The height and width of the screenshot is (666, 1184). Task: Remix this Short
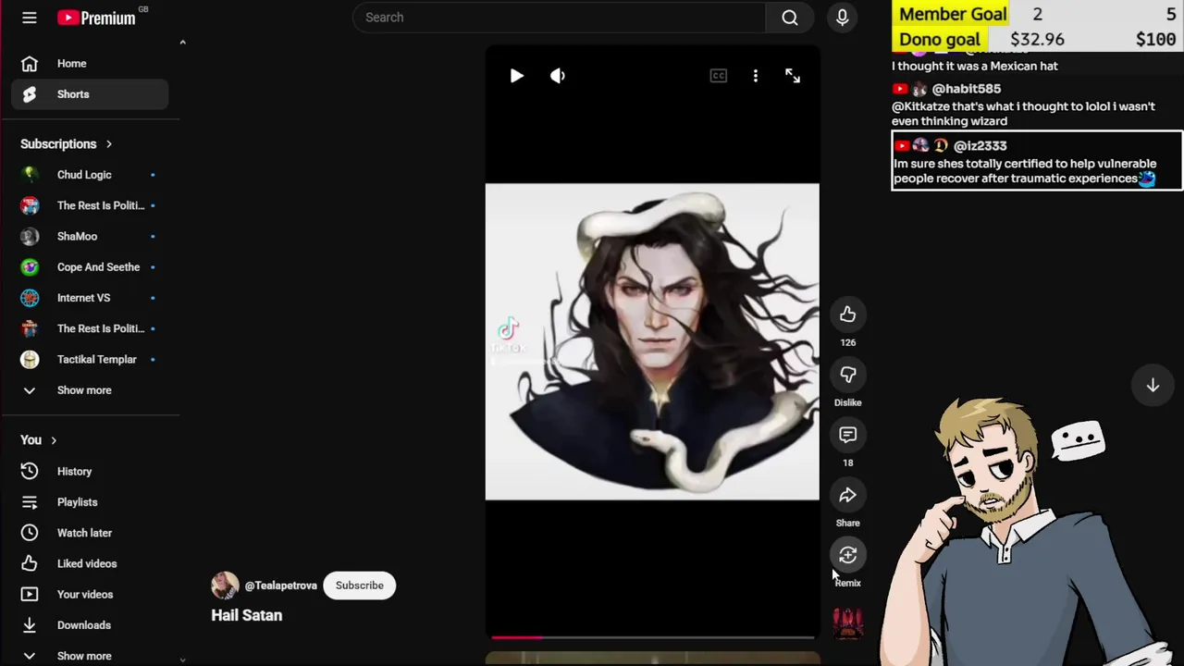848,555
